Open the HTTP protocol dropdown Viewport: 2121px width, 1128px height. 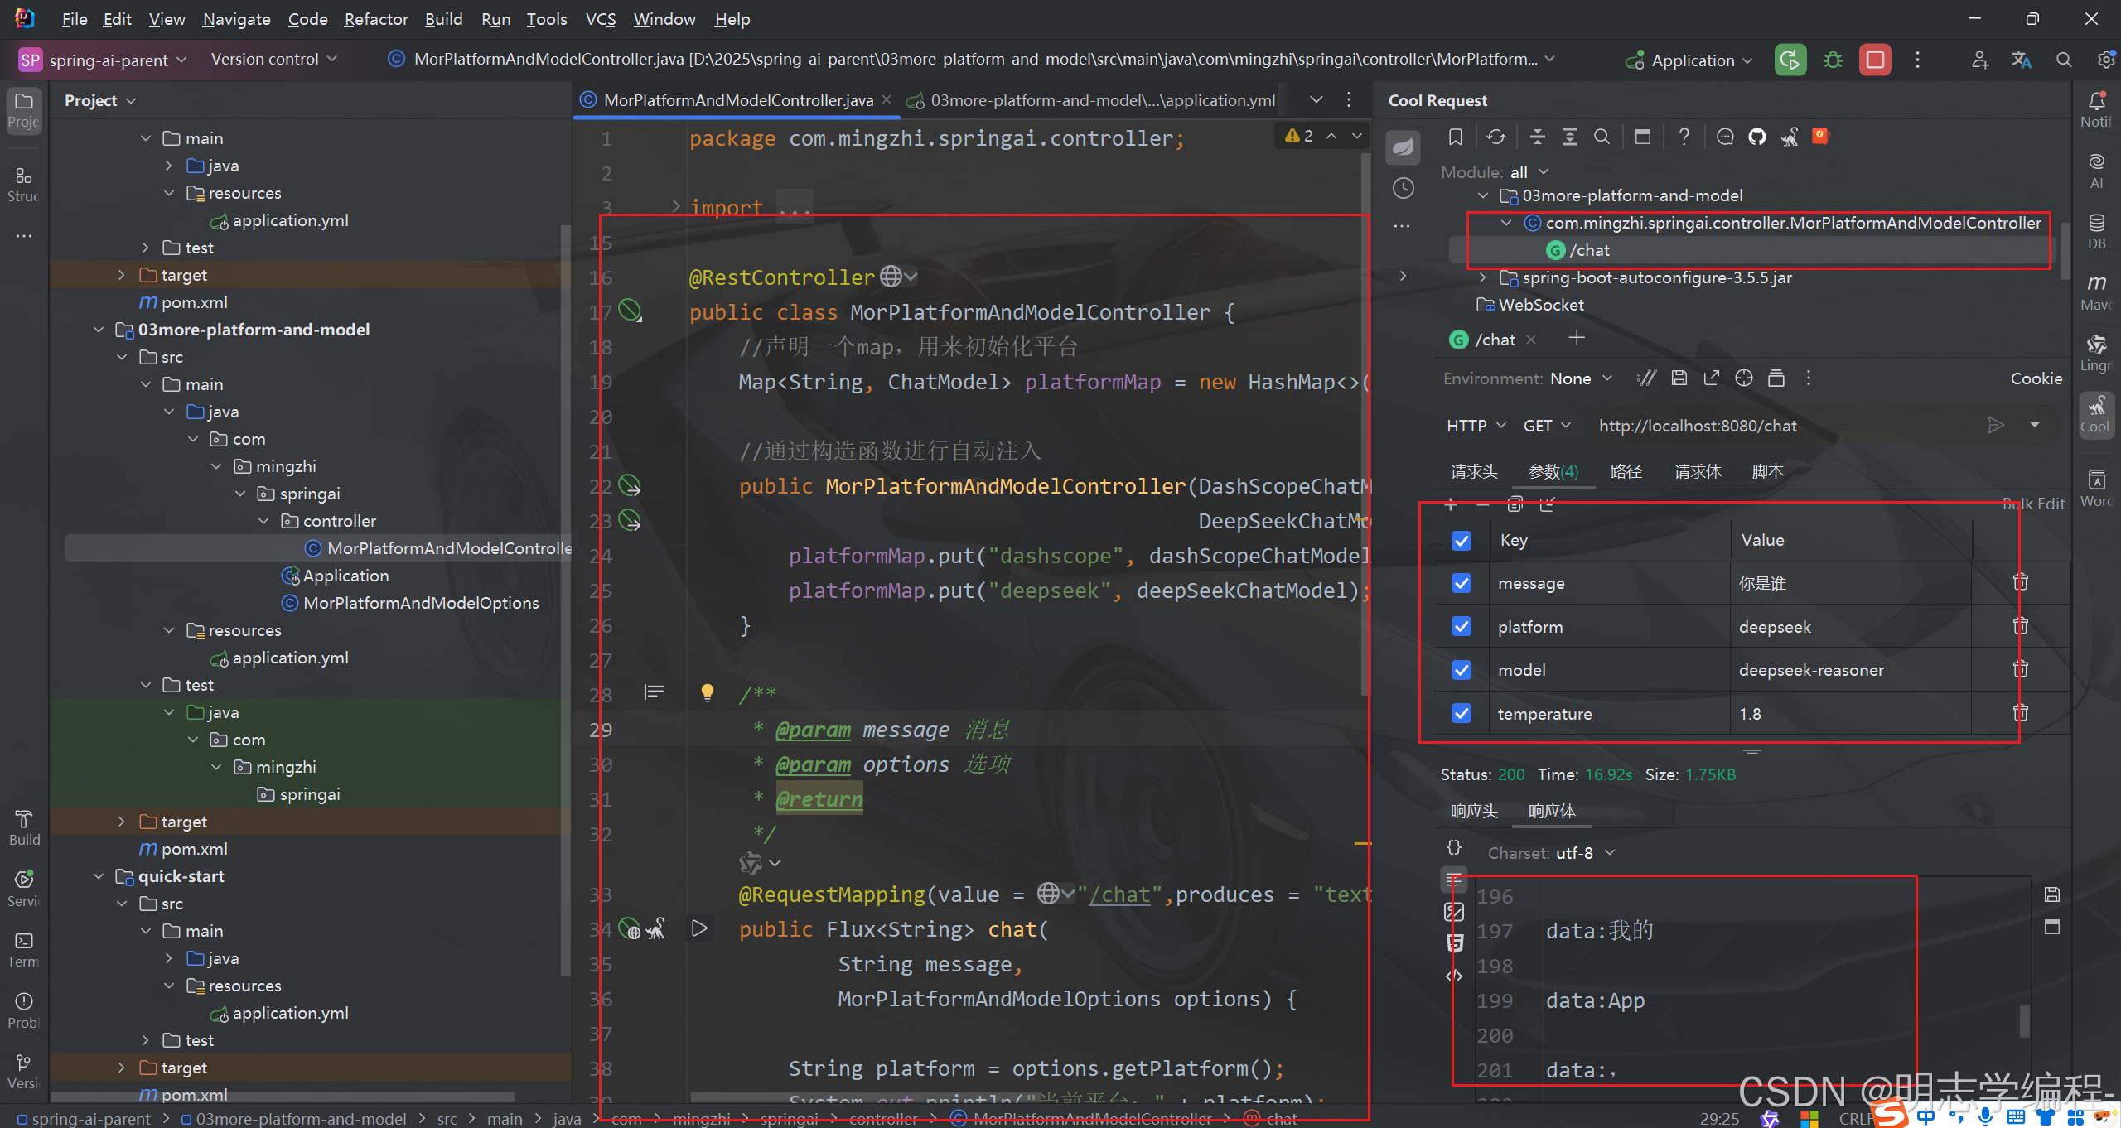pos(1476,425)
